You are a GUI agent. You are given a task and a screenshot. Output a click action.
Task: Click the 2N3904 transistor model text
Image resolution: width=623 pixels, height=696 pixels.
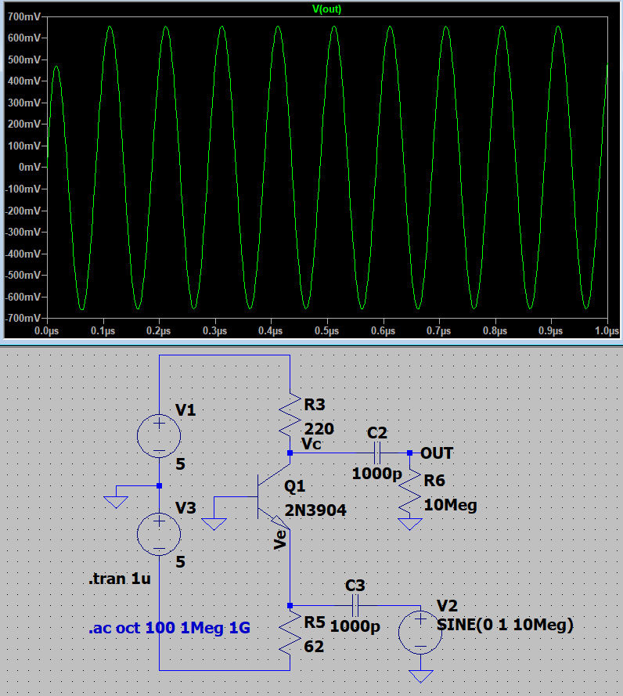(x=315, y=510)
